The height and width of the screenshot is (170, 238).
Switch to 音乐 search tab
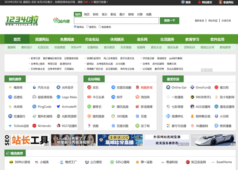[x=104, y=15]
